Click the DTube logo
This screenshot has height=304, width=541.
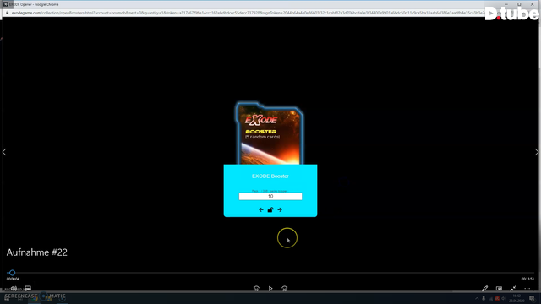511,14
